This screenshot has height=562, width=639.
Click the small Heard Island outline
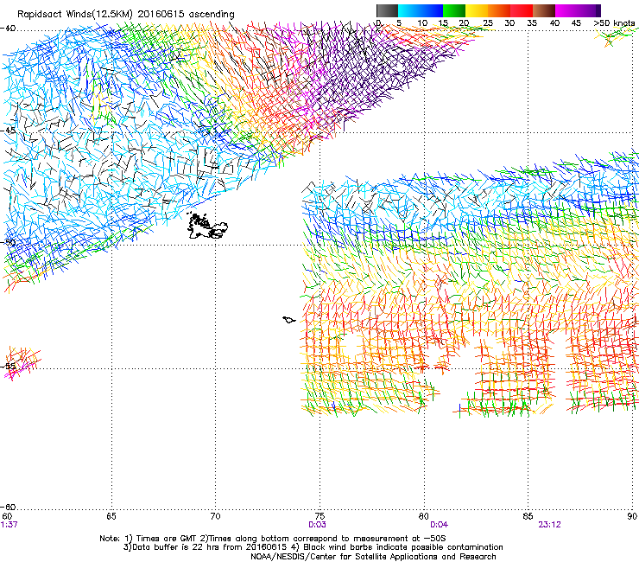(x=289, y=320)
